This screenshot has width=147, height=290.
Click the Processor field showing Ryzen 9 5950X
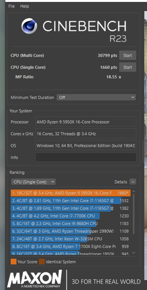[x=86, y=122]
